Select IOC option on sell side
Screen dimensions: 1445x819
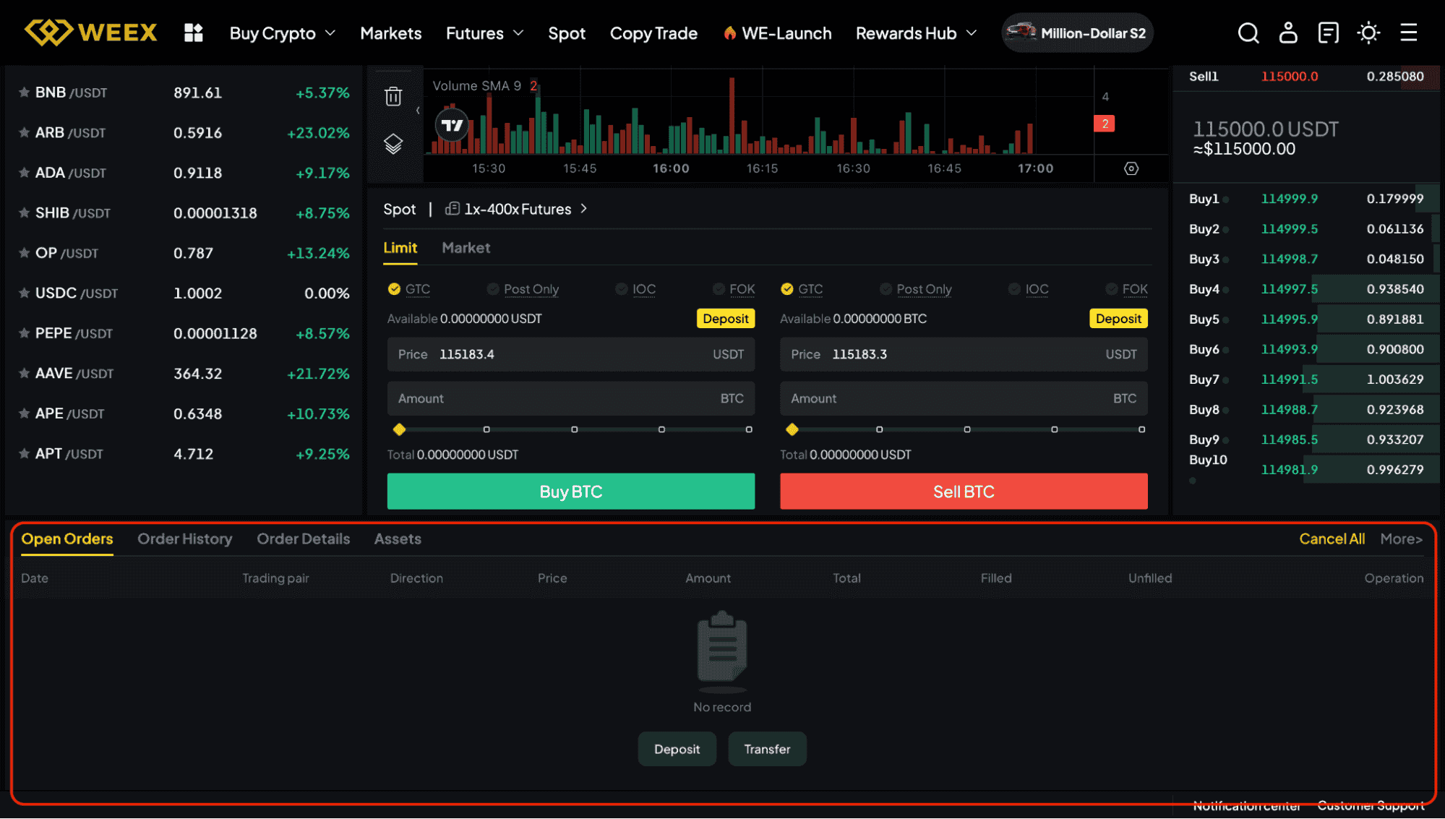pos(1015,289)
